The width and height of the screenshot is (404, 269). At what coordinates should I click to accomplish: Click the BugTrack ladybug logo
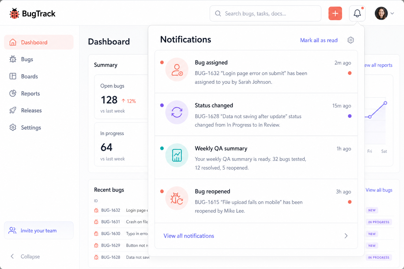[14, 13]
